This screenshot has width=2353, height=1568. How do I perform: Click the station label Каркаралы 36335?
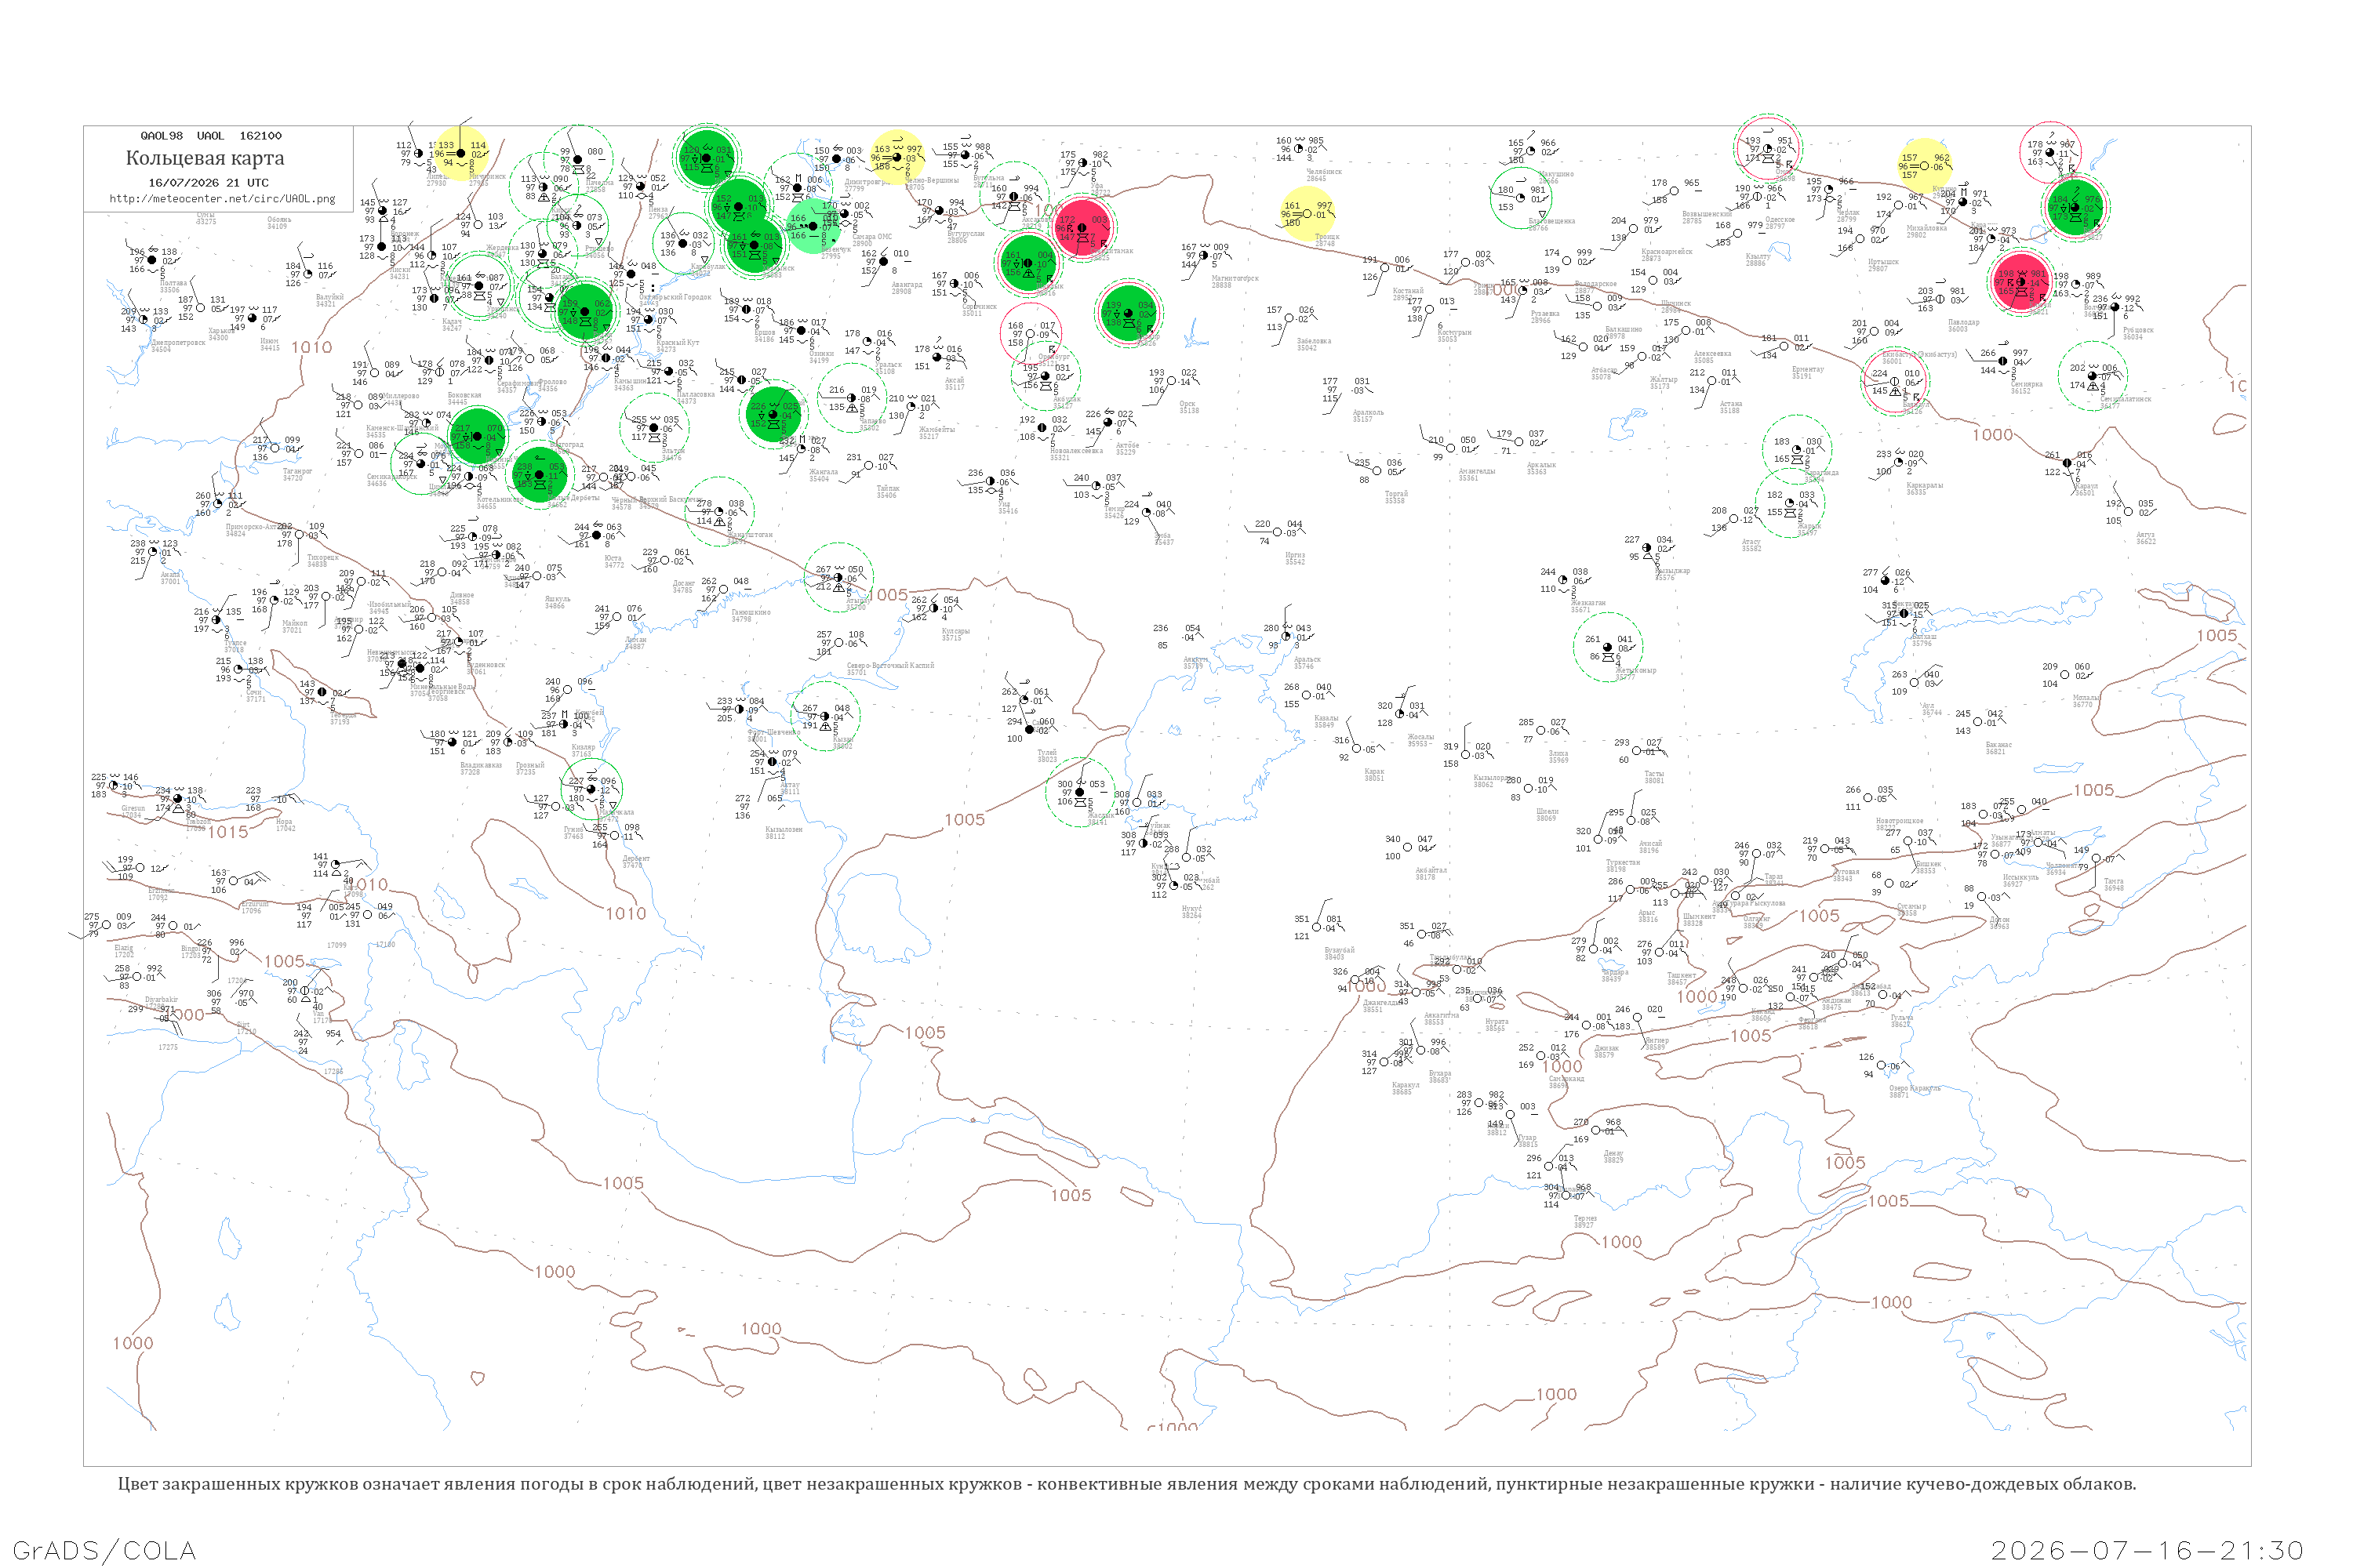[x=1925, y=488]
